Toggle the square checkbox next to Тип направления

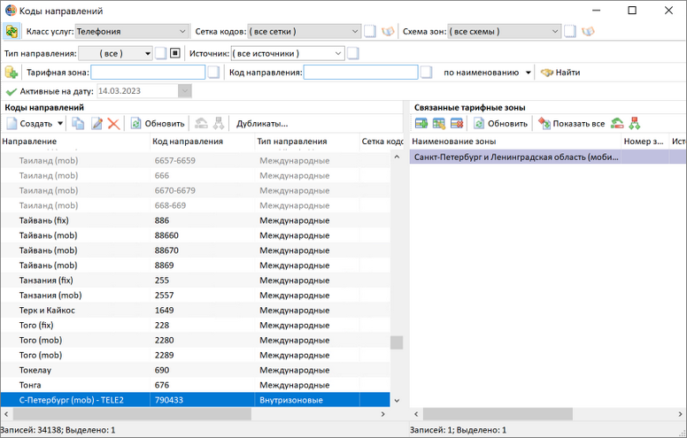point(175,53)
